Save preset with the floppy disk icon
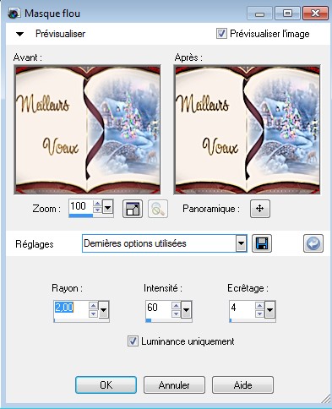The height and width of the screenshot is (409, 332). pyautogui.click(x=262, y=243)
